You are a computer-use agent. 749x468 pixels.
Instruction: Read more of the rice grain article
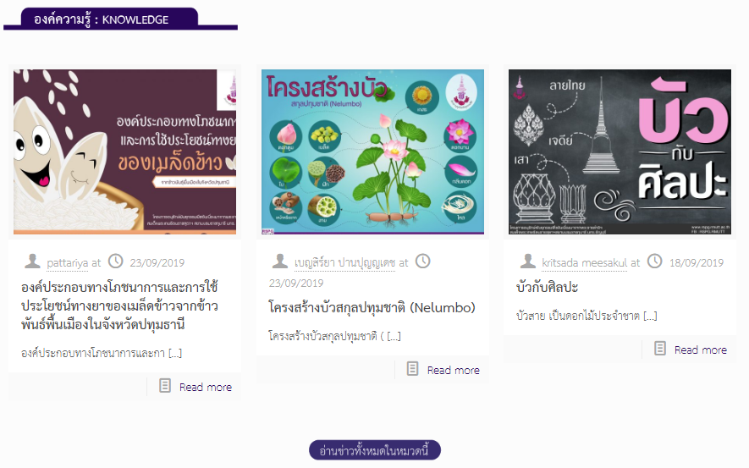pyautogui.click(x=206, y=387)
